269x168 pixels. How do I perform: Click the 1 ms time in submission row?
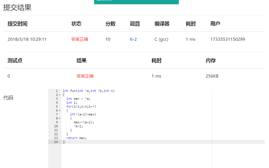[x=190, y=39]
